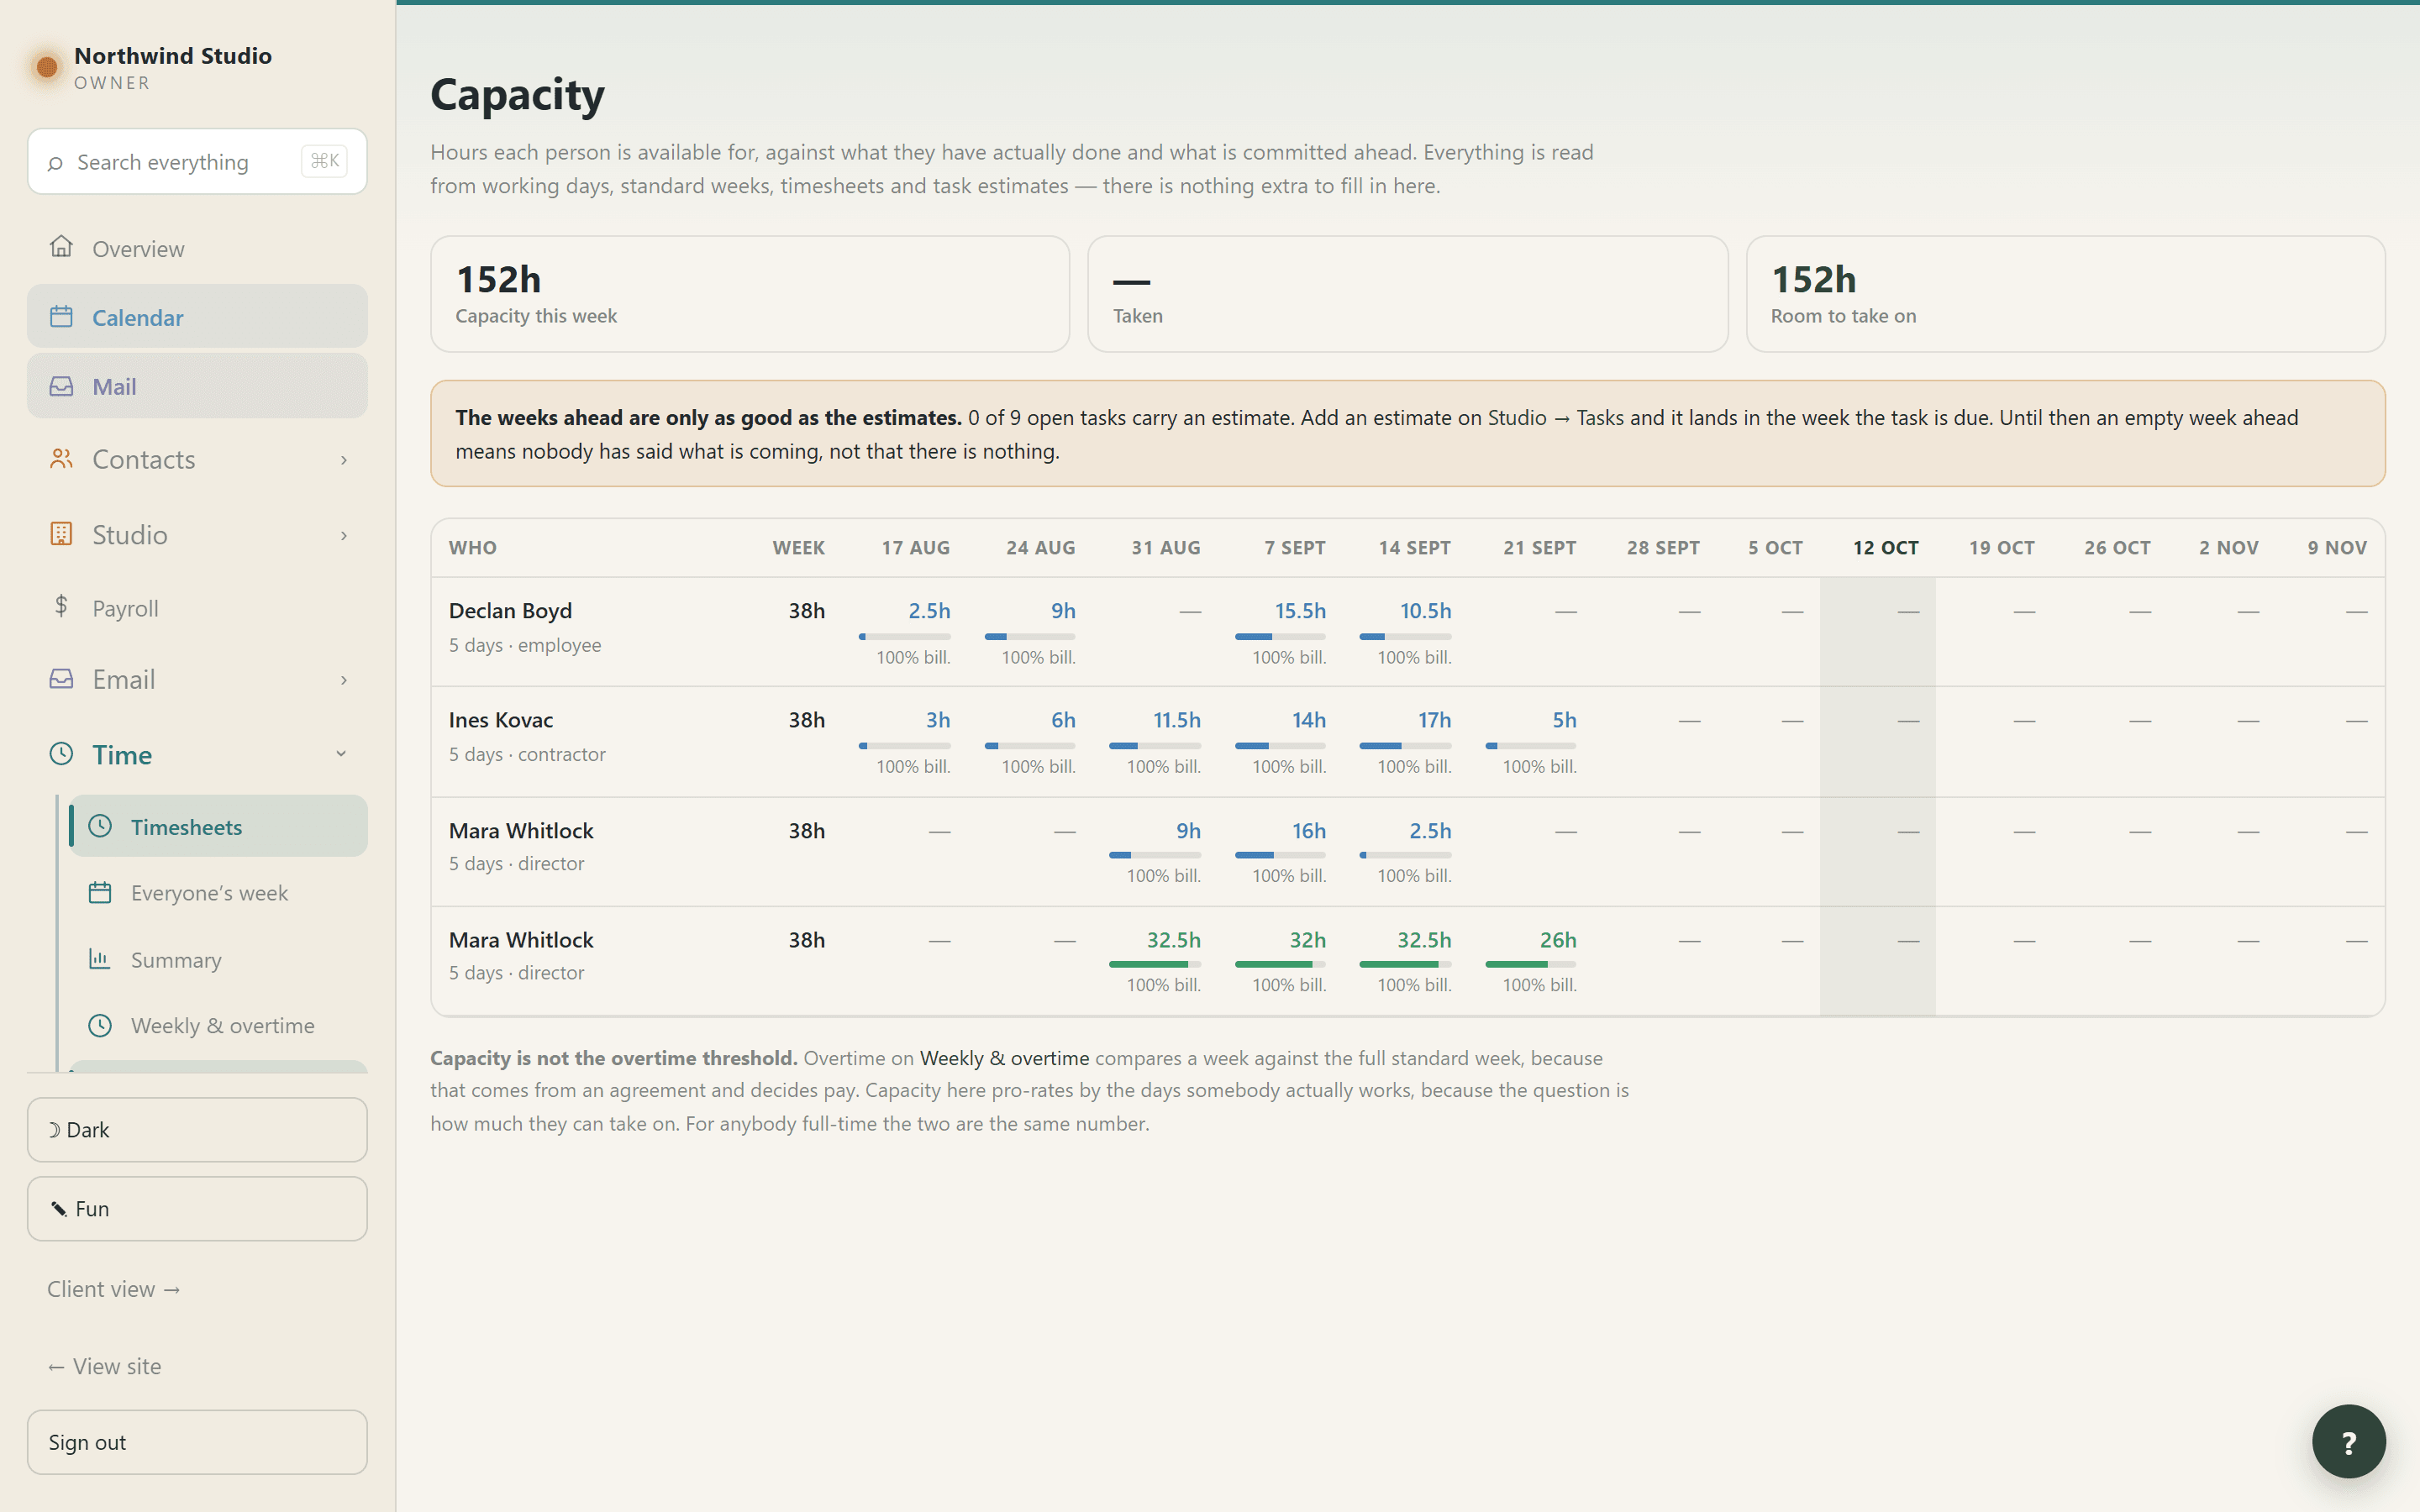This screenshot has height=1512, width=2420.
Task: Click the Email tray icon
Action: click(61, 679)
